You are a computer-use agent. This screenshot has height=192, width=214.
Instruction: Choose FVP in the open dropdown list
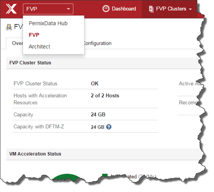(34, 35)
